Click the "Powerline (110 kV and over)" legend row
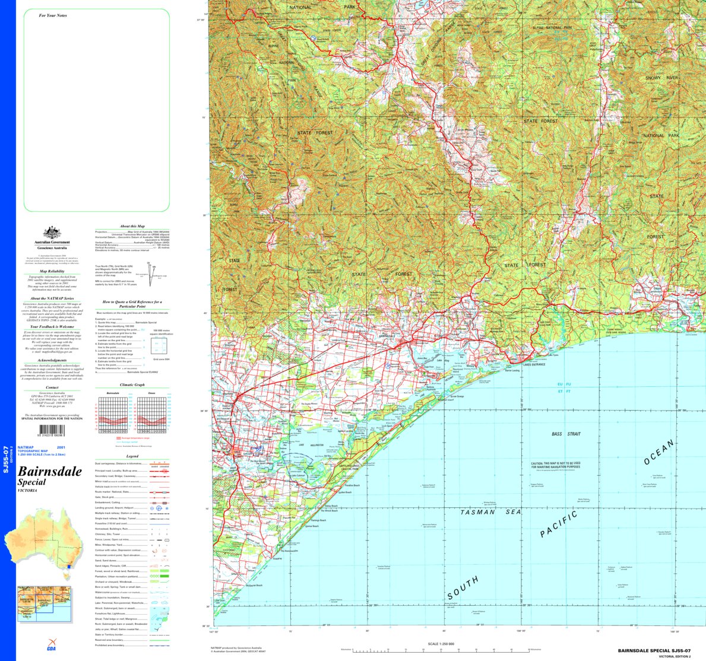The image size is (706, 661). (x=132, y=524)
